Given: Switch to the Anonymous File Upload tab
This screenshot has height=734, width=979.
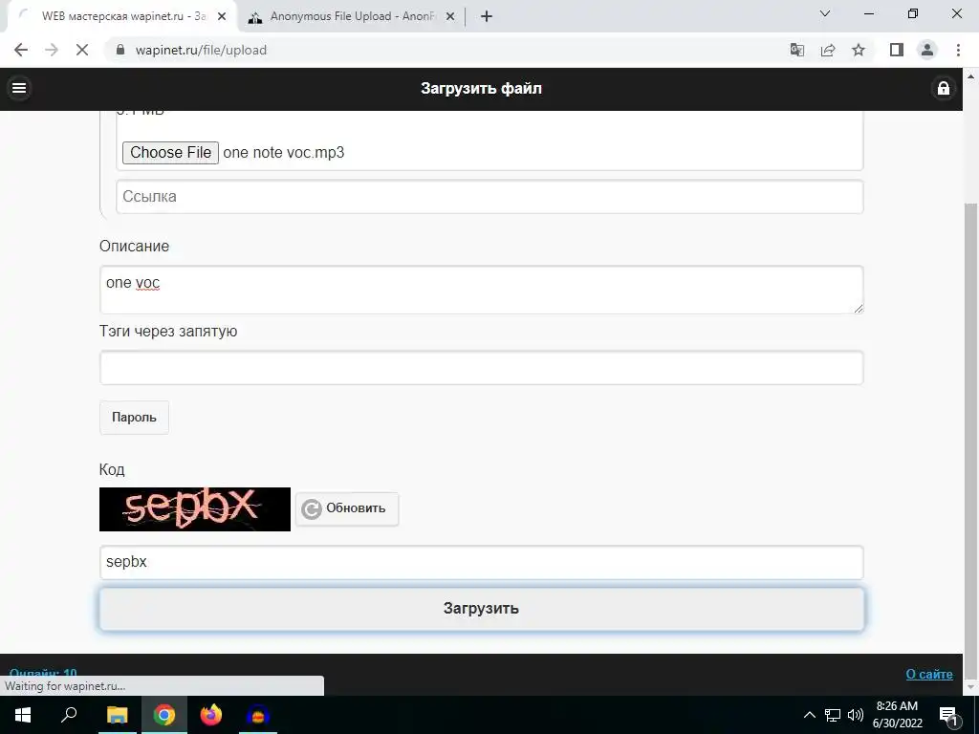Looking at the screenshot, I should (x=352, y=16).
